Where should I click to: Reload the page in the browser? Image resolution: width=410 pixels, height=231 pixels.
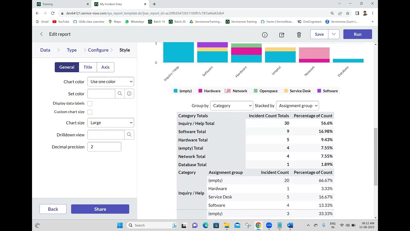tap(53, 13)
